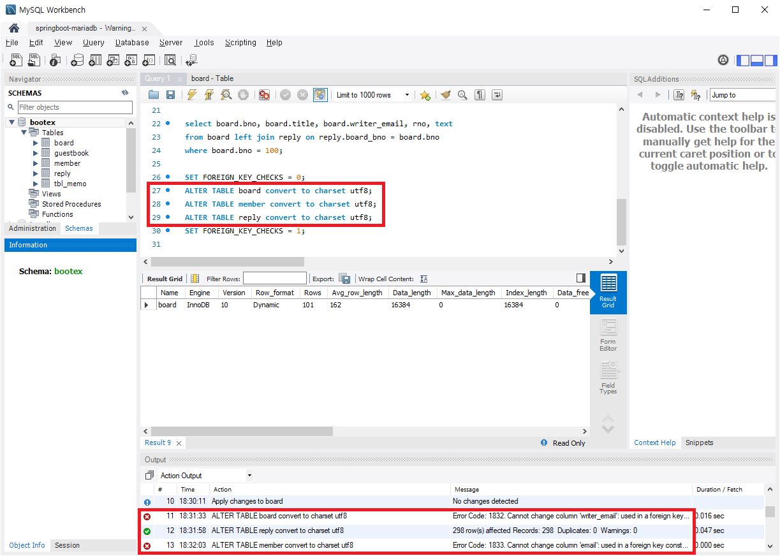Expand the guestbook table node
This screenshot has width=780, height=556.
coord(36,153)
